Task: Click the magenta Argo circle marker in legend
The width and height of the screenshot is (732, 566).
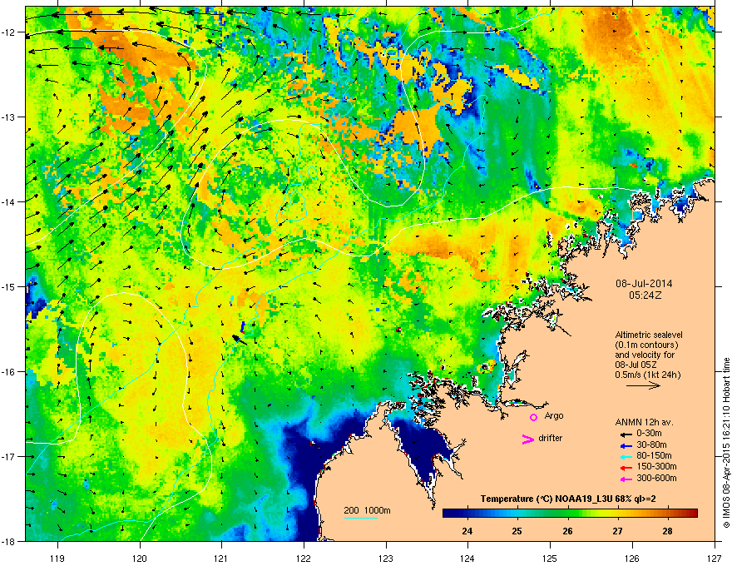Action: (533, 417)
